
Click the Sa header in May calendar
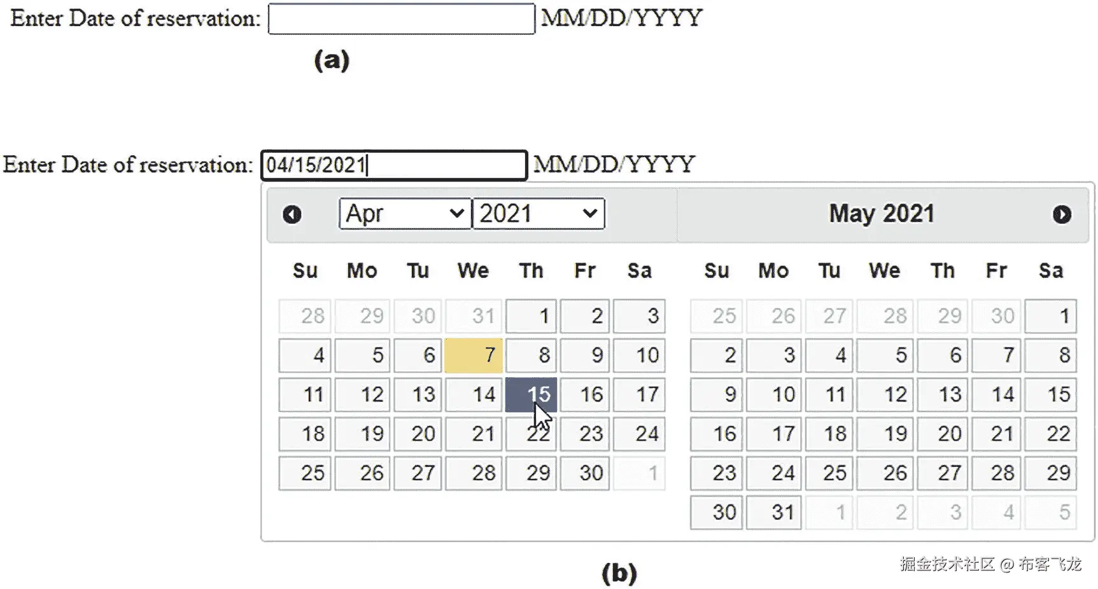point(1050,270)
